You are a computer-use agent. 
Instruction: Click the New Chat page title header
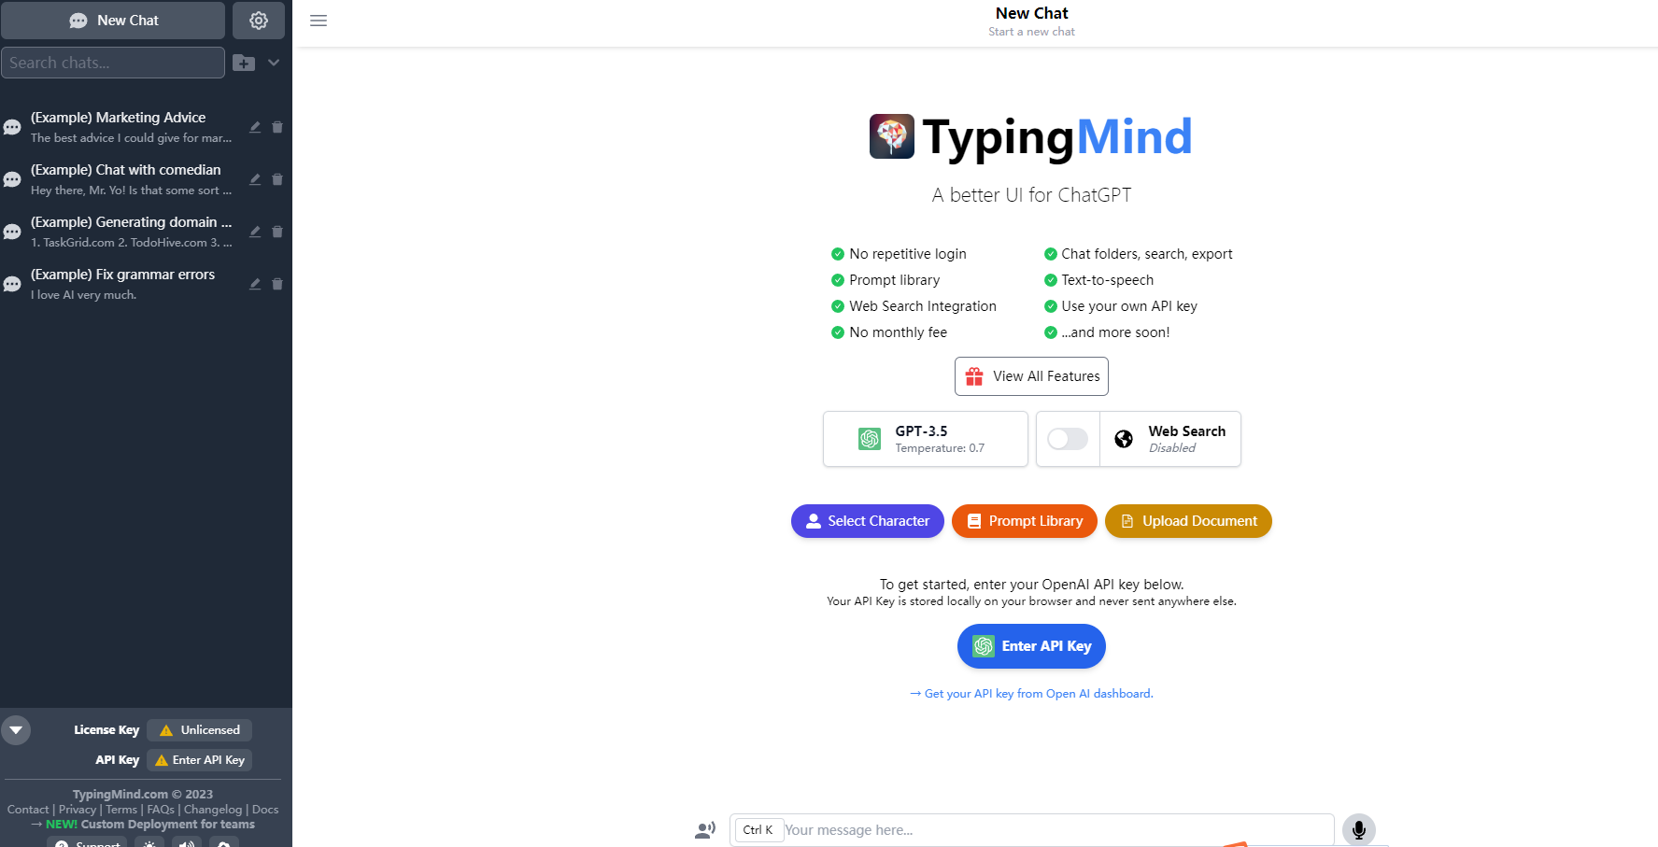[x=1031, y=13]
